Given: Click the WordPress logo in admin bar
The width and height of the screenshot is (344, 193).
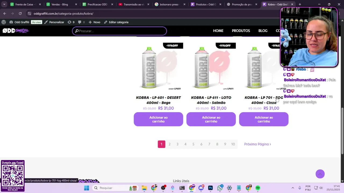Looking at the screenshot, I should (x=3, y=22).
